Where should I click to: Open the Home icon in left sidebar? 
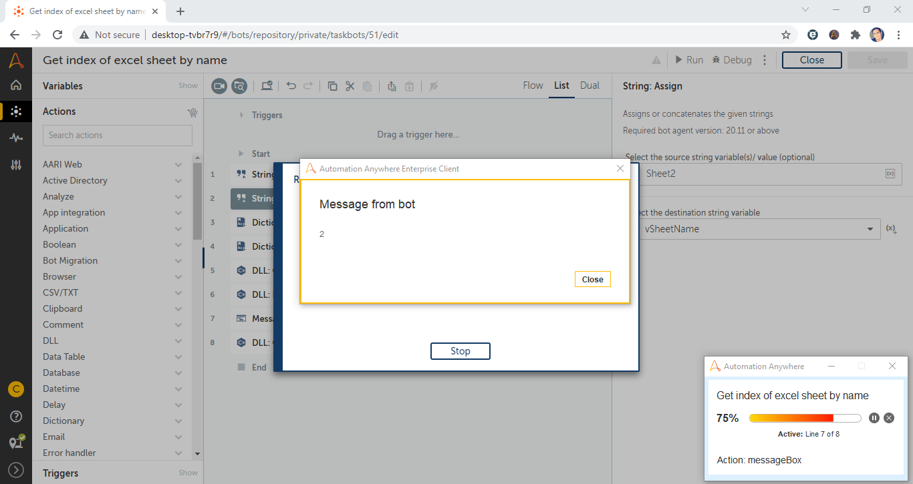[16, 85]
